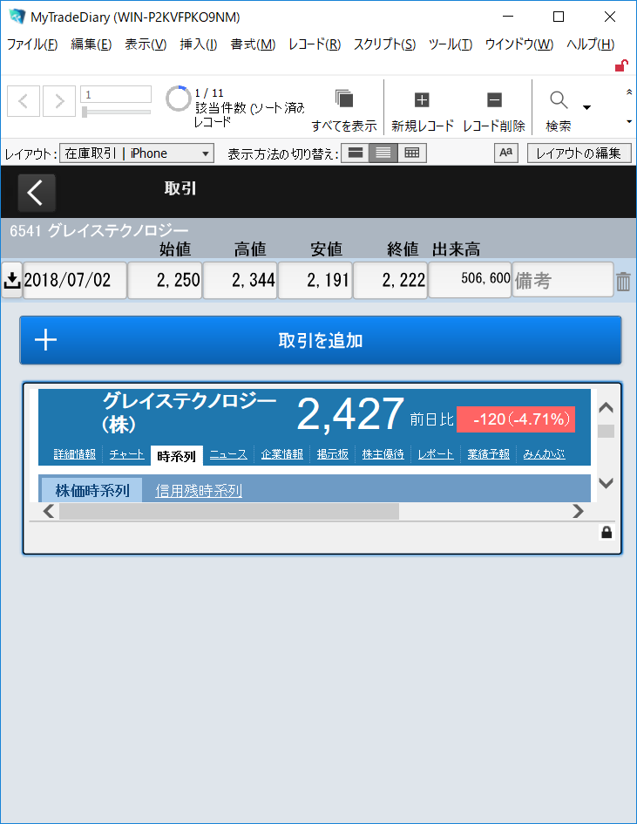Open 書式(M) menu
Image resolution: width=637 pixels, height=824 pixels.
[x=253, y=44]
